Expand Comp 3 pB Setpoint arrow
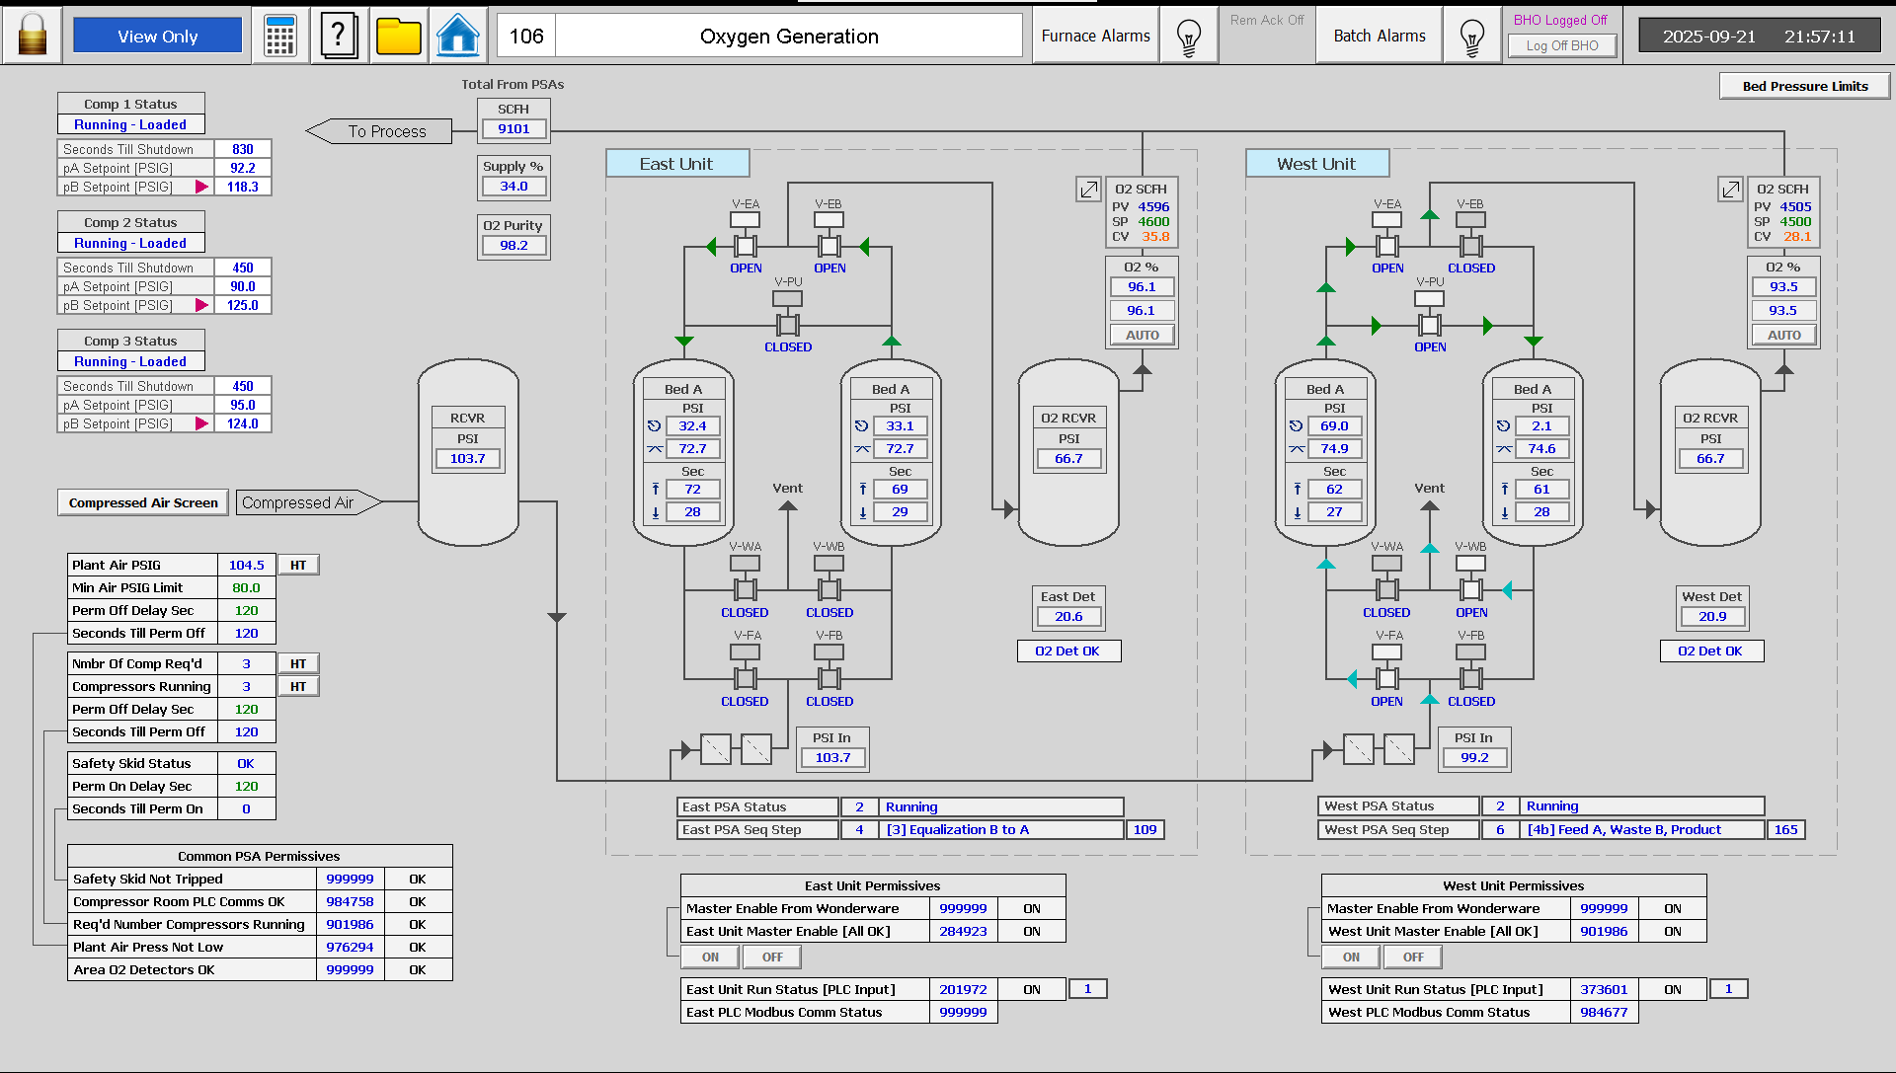 pos(201,423)
